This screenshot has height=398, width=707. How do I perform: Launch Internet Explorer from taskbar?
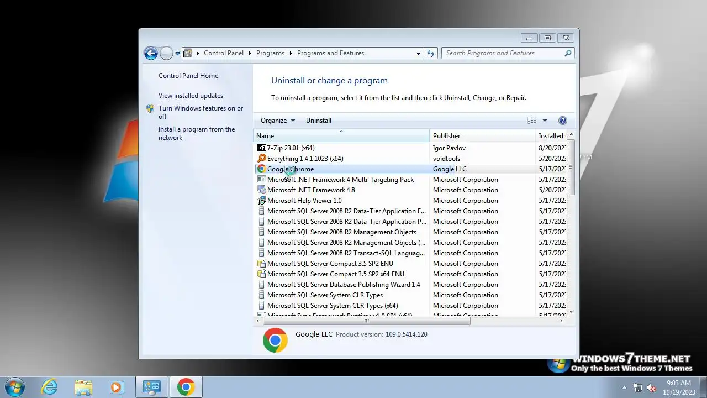(49, 387)
